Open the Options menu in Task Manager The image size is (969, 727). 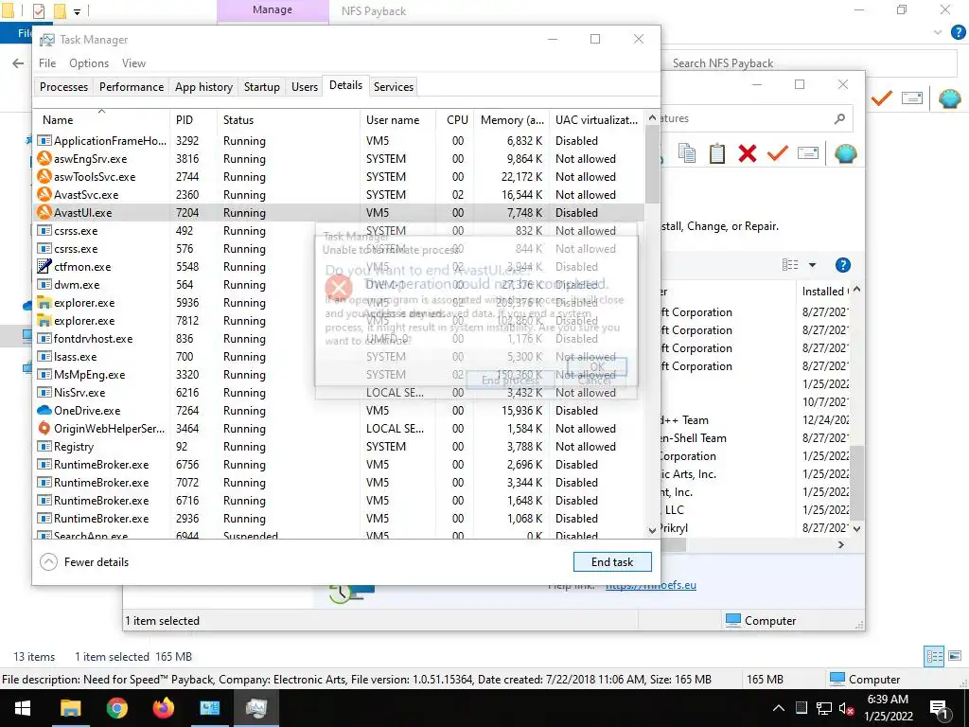[88, 63]
